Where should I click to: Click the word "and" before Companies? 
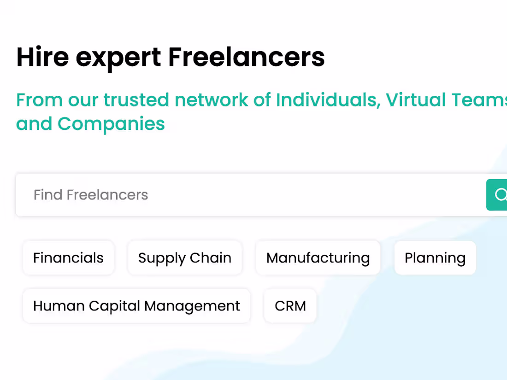(34, 124)
